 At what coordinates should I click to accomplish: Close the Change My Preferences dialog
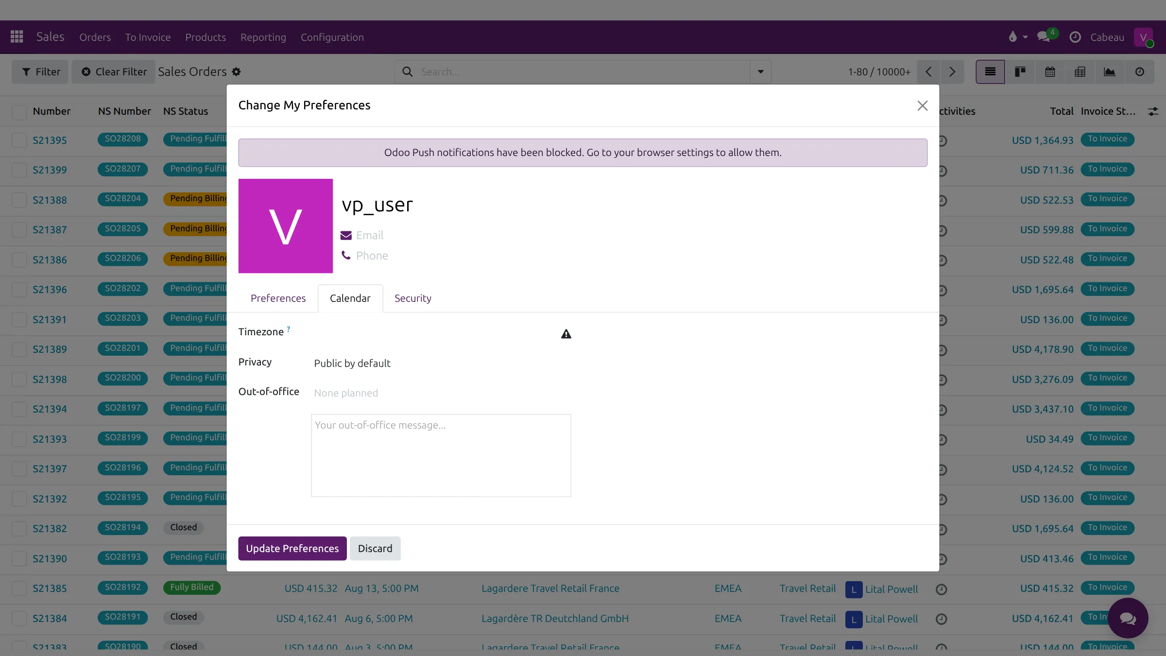[x=922, y=105]
